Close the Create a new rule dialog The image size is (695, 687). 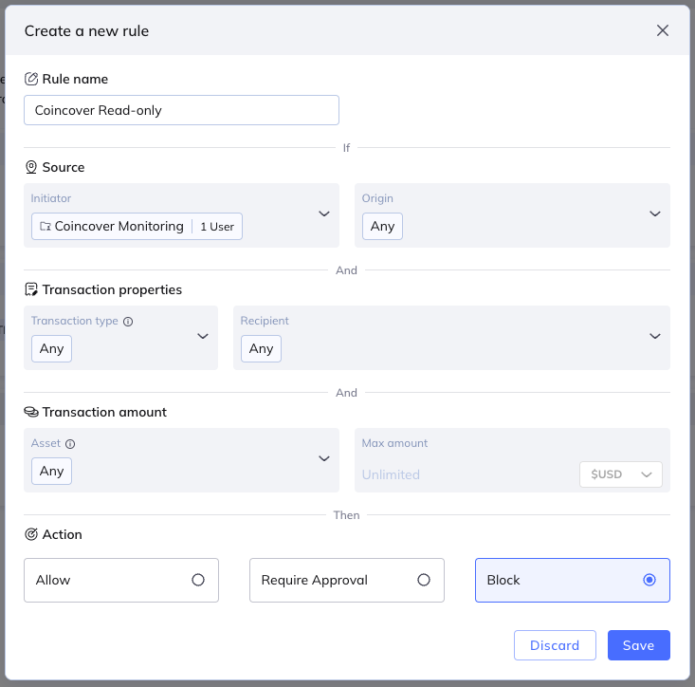663,30
